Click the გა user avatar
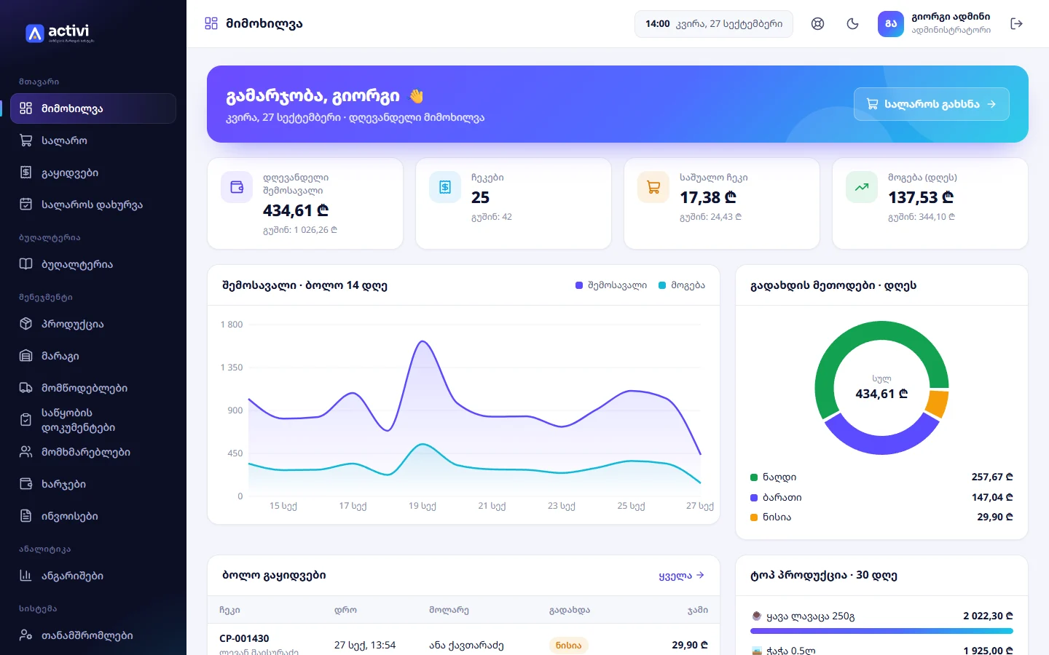This screenshot has width=1049, height=655. point(891,24)
